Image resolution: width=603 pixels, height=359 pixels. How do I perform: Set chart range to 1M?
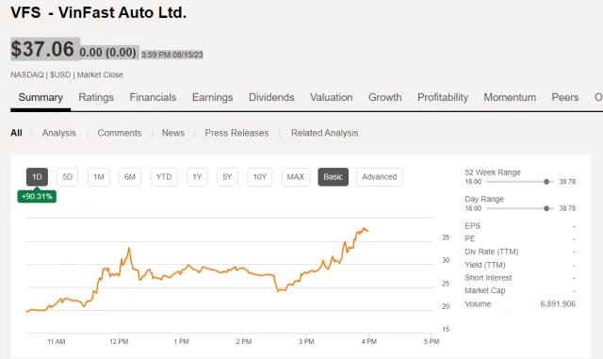coord(99,177)
